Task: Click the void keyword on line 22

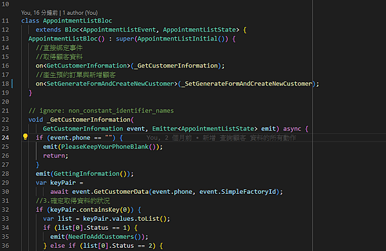Action: click(x=35, y=120)
